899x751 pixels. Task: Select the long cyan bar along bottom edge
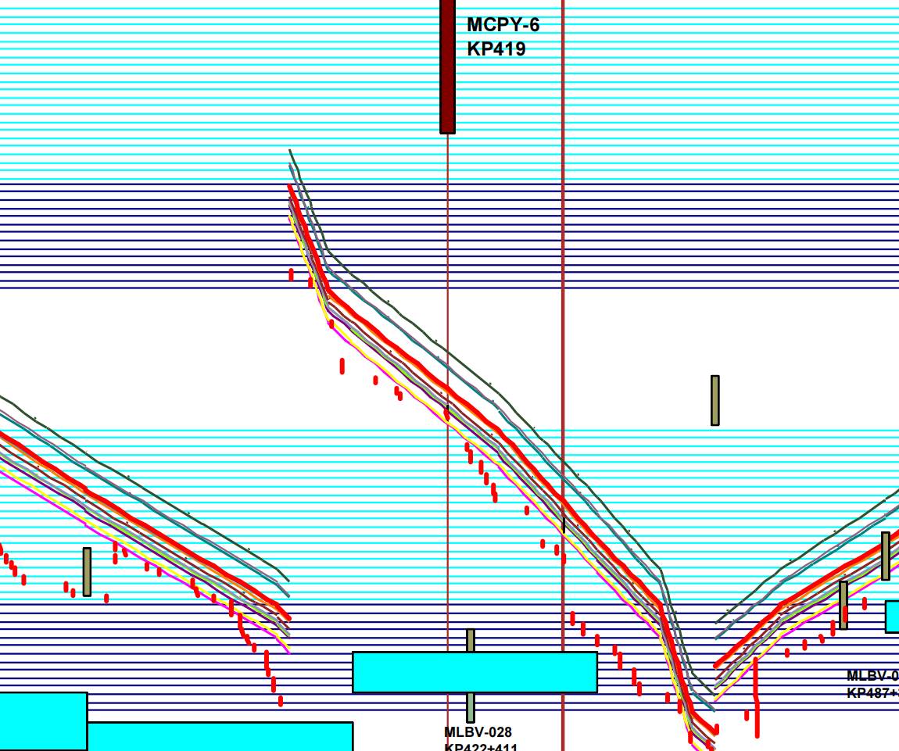[x=220, y=736]
